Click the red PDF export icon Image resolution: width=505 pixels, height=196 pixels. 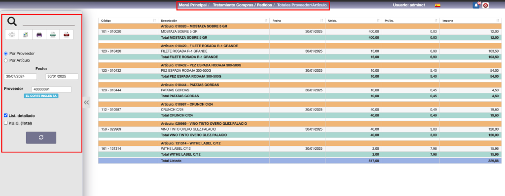click(67, 35)
